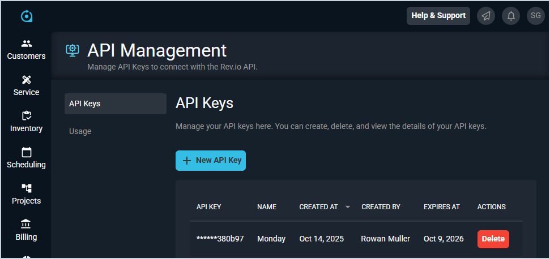The image size is (550, 259).
Task: Open the Service section
Action: 26,86
